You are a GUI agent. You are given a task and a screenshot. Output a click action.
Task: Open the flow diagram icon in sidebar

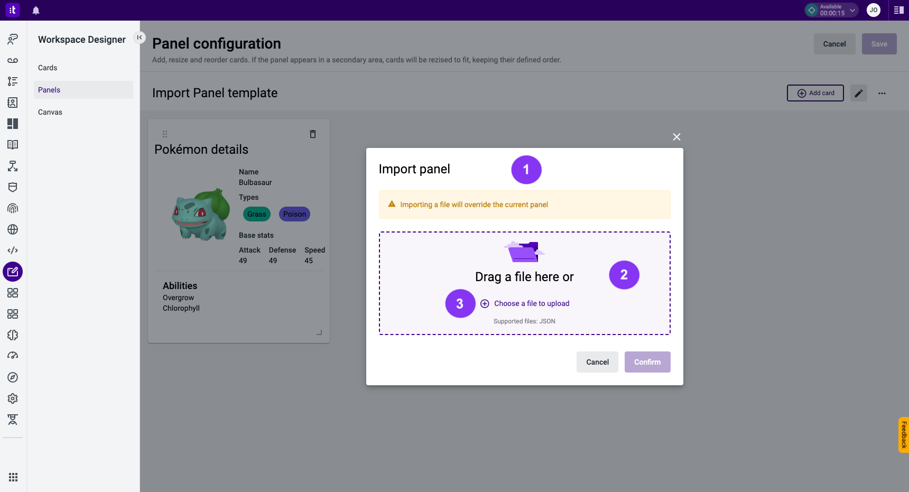pyautogui.click(x=13, y=166)
